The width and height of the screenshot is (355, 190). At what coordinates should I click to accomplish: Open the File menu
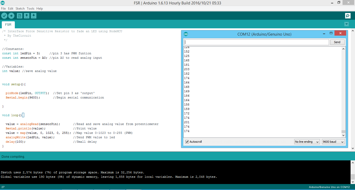coord(3,9)
